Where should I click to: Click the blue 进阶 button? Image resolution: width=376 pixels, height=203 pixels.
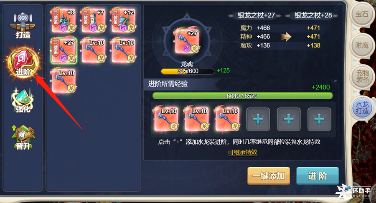pos(318,176)
